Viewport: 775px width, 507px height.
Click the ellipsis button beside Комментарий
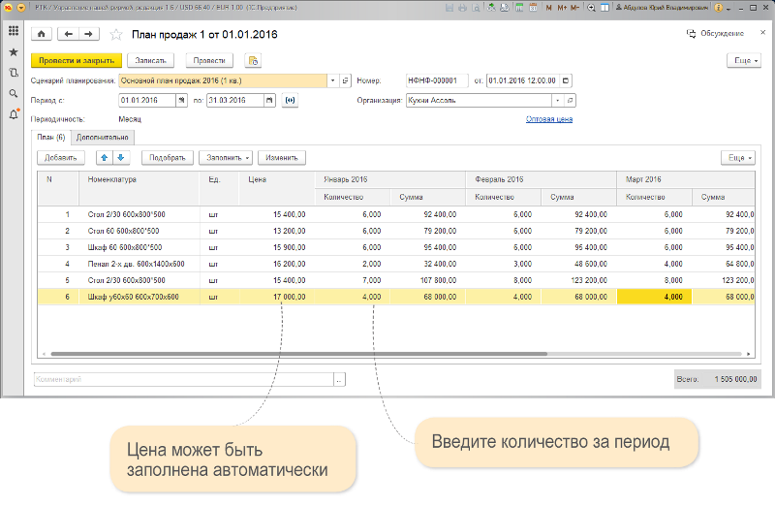(339, 379)
